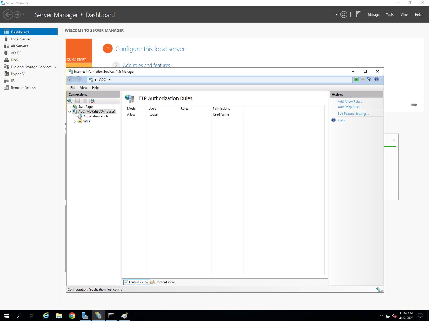Image resolution: width=429 pixels, height=321 pixels.
Task: Sort rules by Permissions column header
Action: [x=227, y=109]
